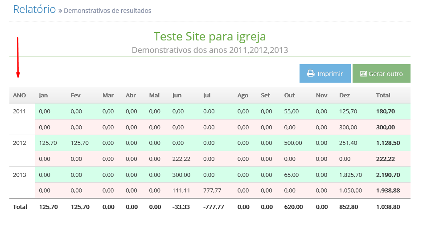
Task: Click the 300,00 value in 2013 Jun
Action: coord(181,175)
